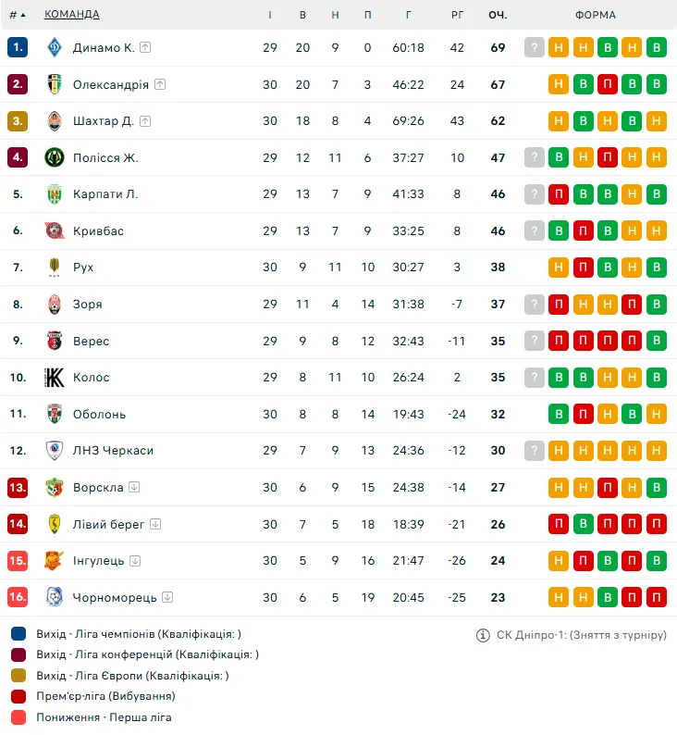Click latest win badge in Верес form
This screenshot has width=677, height=735.
click(x=657, y=341)
